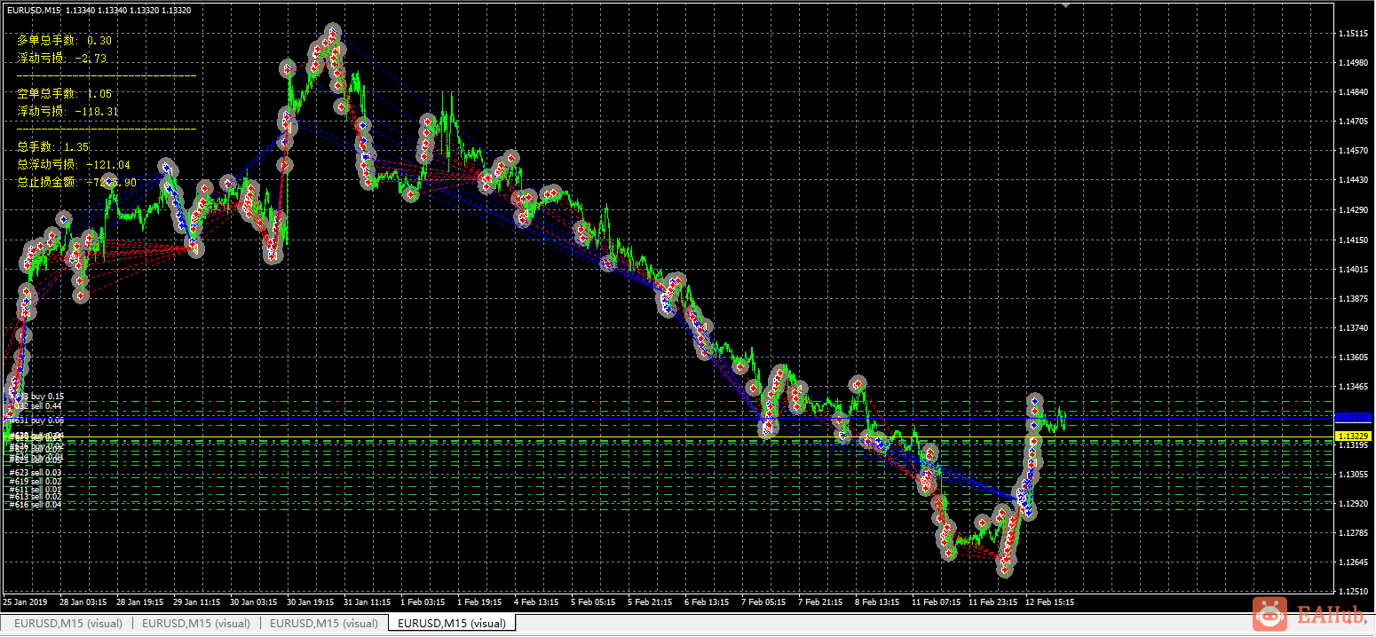Select the yellow 1.13229 price label

[x=1353, y=436]
